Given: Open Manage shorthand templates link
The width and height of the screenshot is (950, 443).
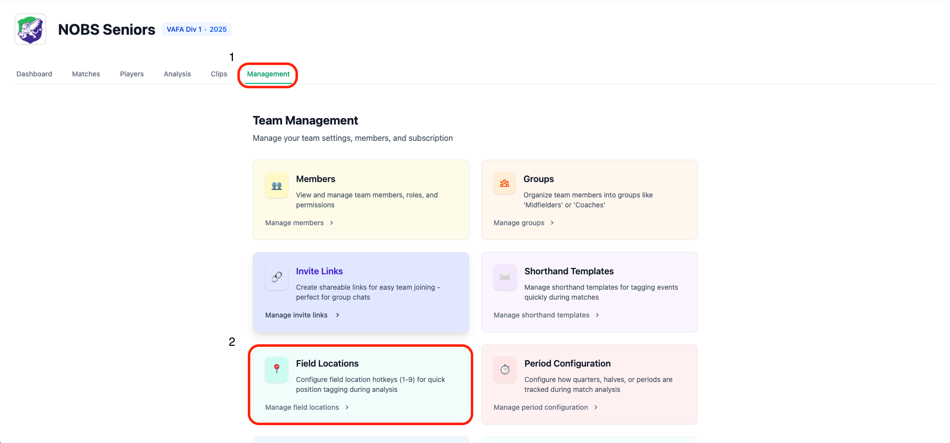Looking at the screenshot, I should click(541, 315).
